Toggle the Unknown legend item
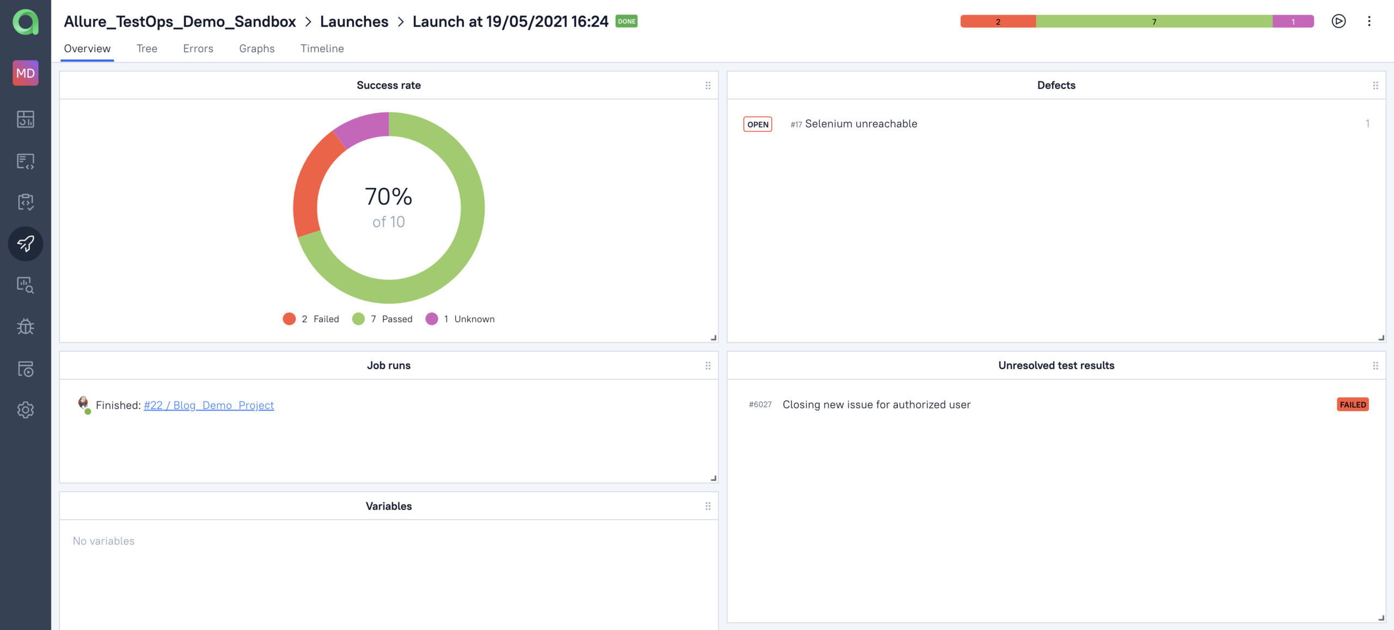 click(461, 319)
